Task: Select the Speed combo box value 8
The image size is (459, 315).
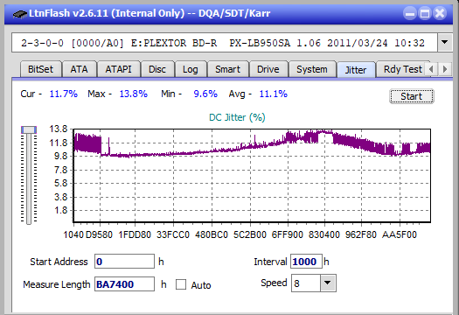Action: pyautogui.click(x=306, y=283)
